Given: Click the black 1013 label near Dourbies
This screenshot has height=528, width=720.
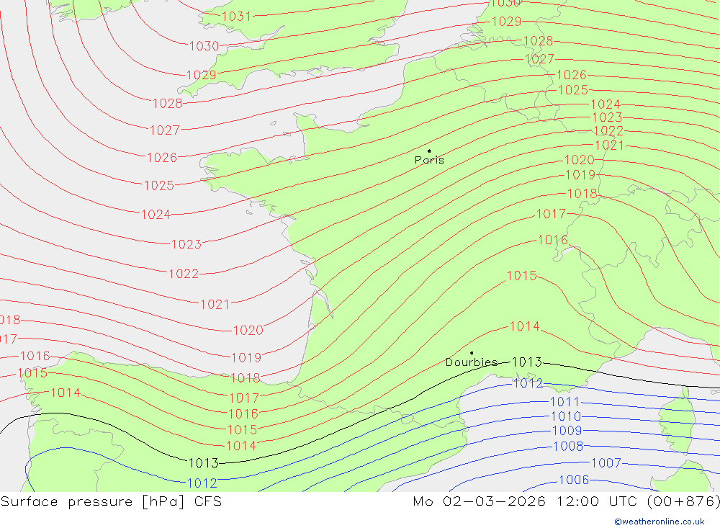Looking at the screenshot, I should click(x=527, y=362).
